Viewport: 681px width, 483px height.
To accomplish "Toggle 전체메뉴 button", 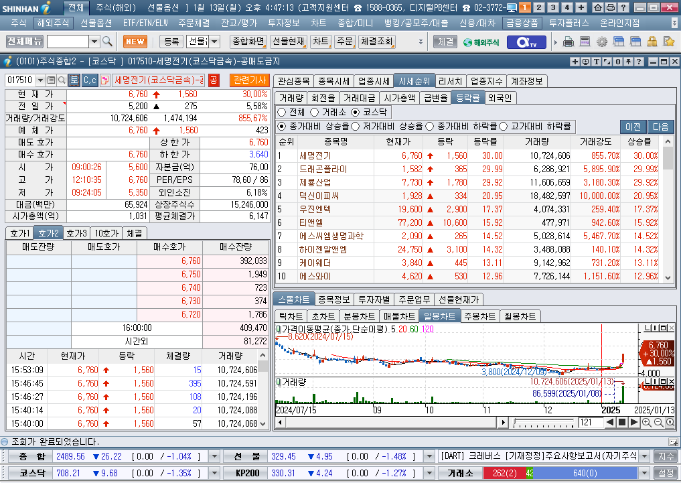I will [x=25, y=42].
